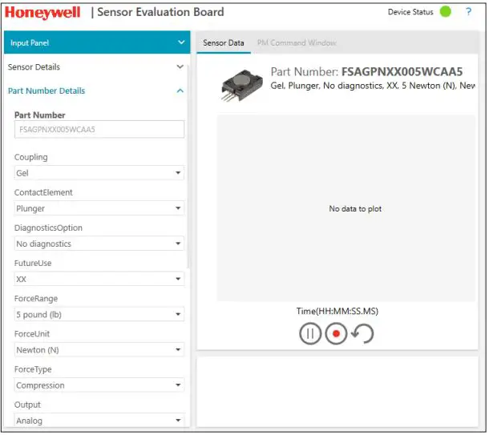Click the 'FutureUse' field label

pyautogui.click(x=33, y=263)
